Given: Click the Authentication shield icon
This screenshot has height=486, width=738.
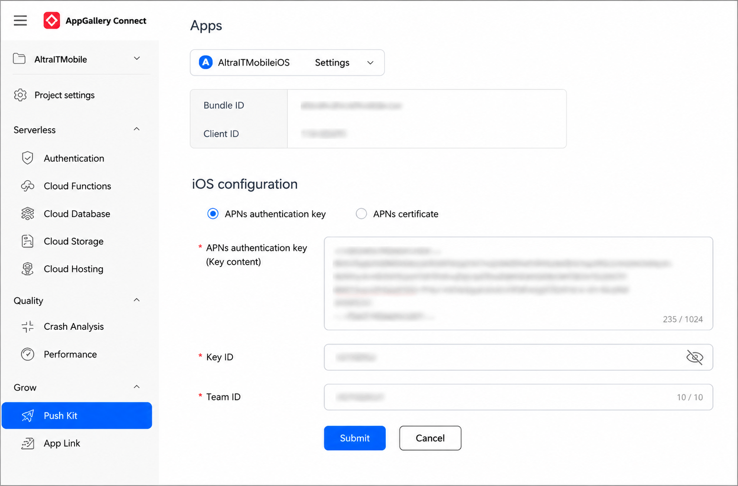Looking at the screenshot, I should [28, 158].
